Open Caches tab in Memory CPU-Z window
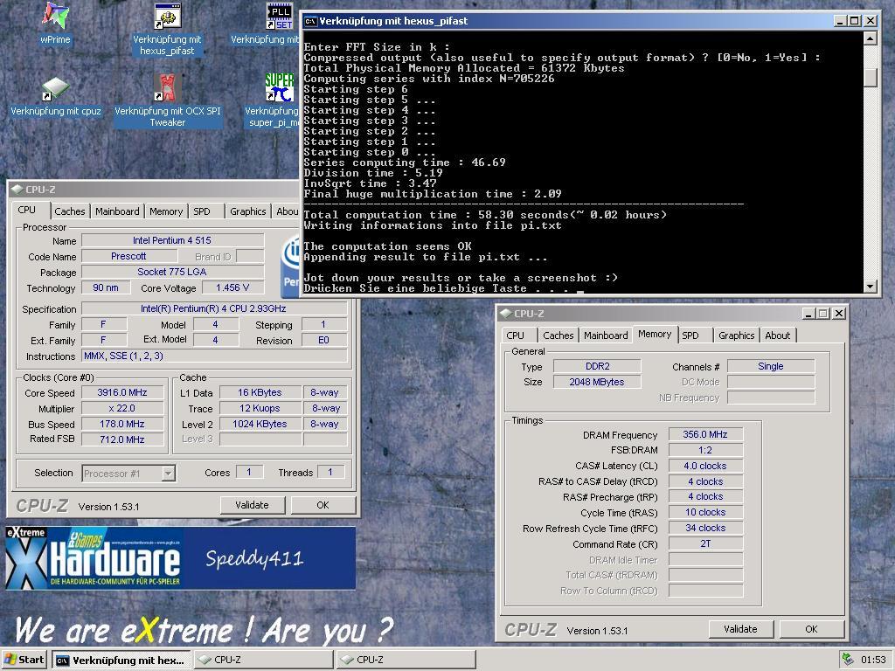 click(559, 335)
